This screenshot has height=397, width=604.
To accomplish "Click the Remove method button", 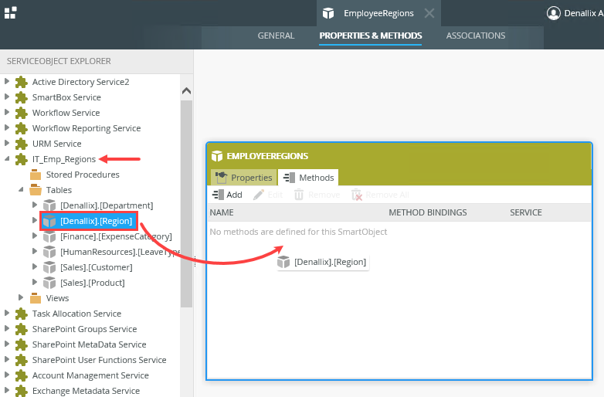I will (x=317, y=195).
